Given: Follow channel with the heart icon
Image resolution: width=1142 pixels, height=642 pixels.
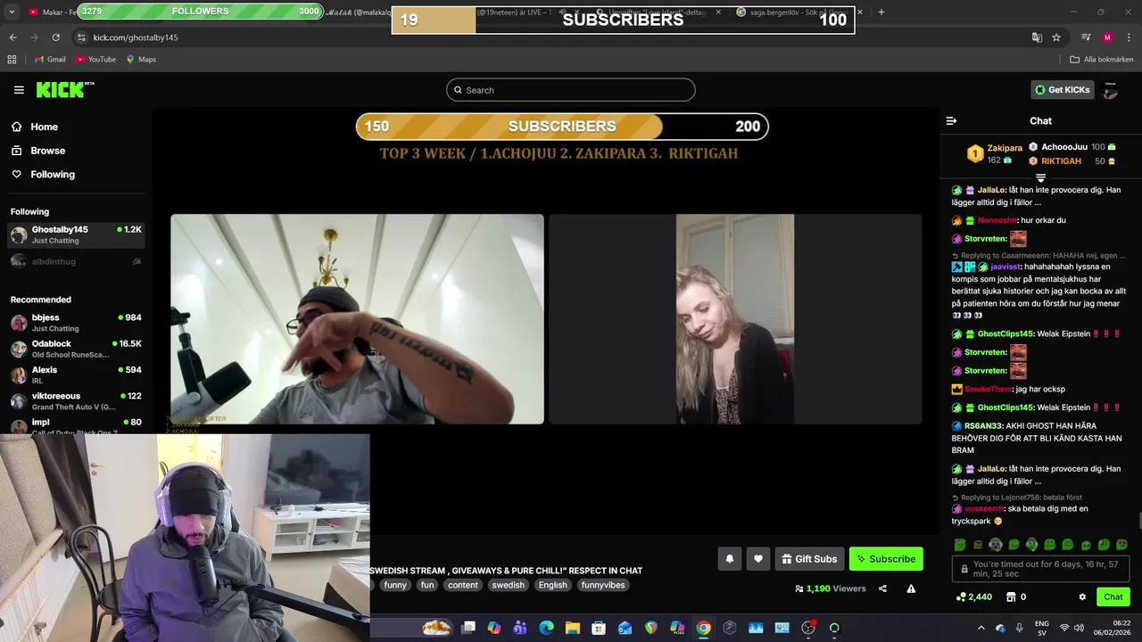Looking at the screenshot, I should click(x=758, y=559).
